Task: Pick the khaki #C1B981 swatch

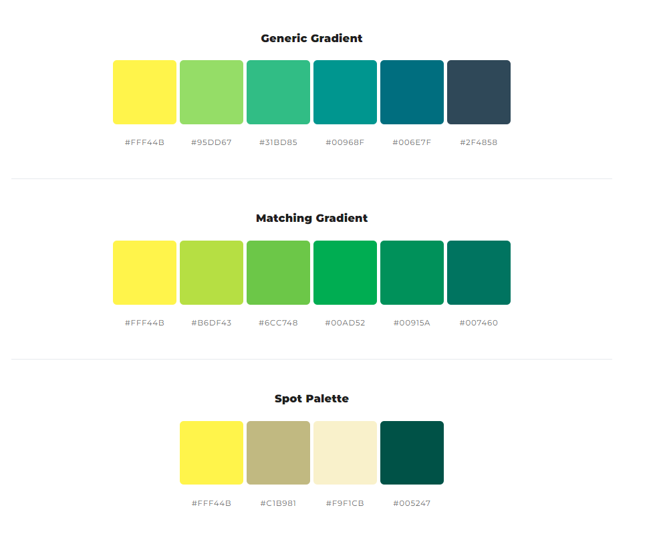Action: point(278,453)
